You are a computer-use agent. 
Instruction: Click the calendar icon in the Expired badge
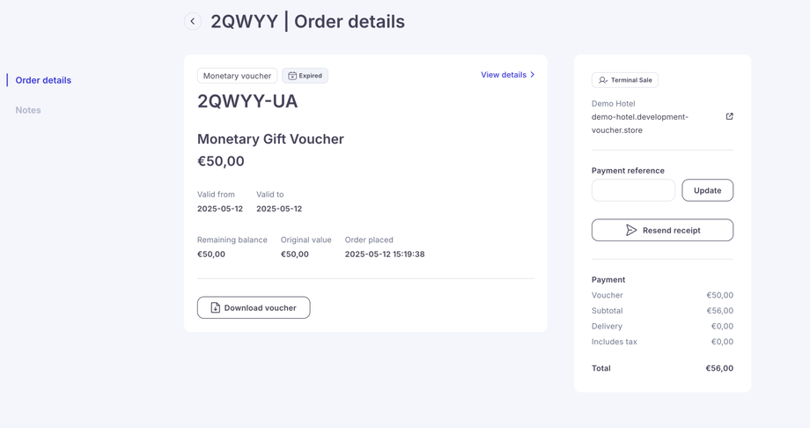(292, 76)
